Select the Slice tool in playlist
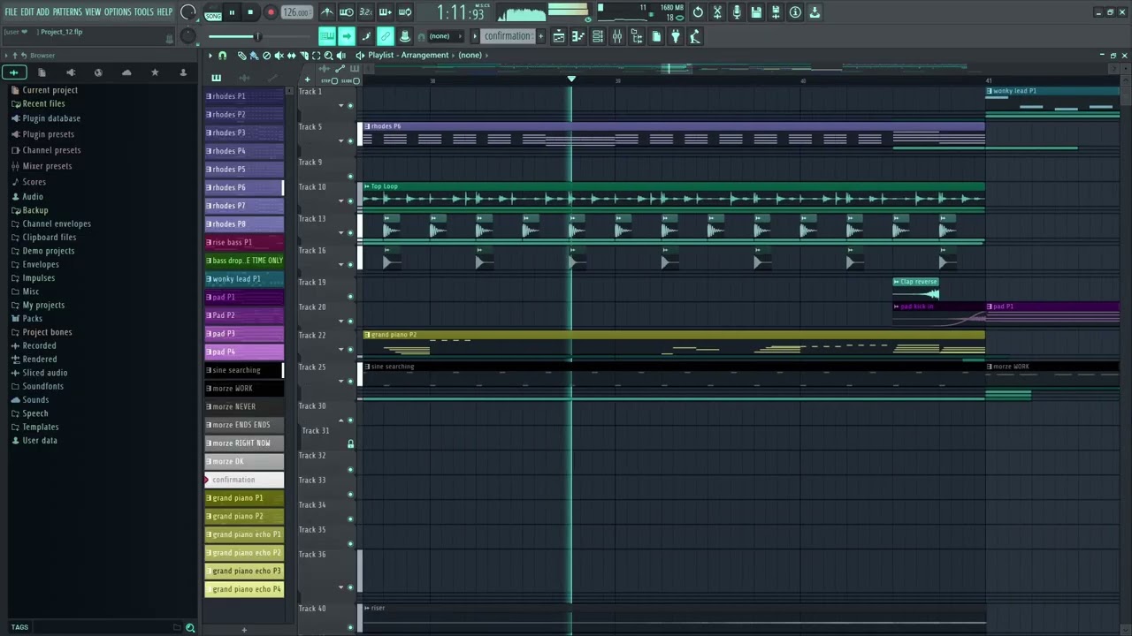1132x636 pixels. [303, 56]
